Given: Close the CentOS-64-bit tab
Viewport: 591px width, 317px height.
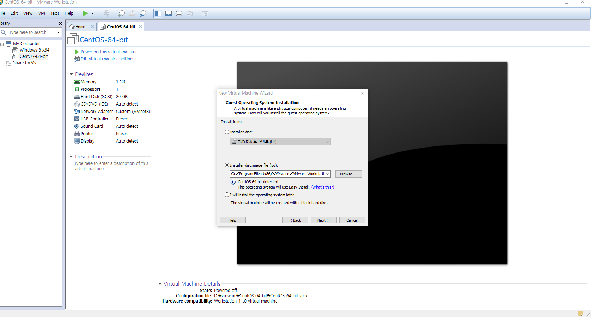Looking at the screenshot, I should (x=140, y=26).
